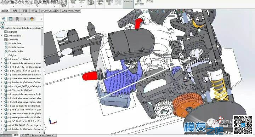The height and width of the screenshot is (137, 255).
Task: Switch to the 草图 sketch ribbon tab
Action: coord(25,11)
